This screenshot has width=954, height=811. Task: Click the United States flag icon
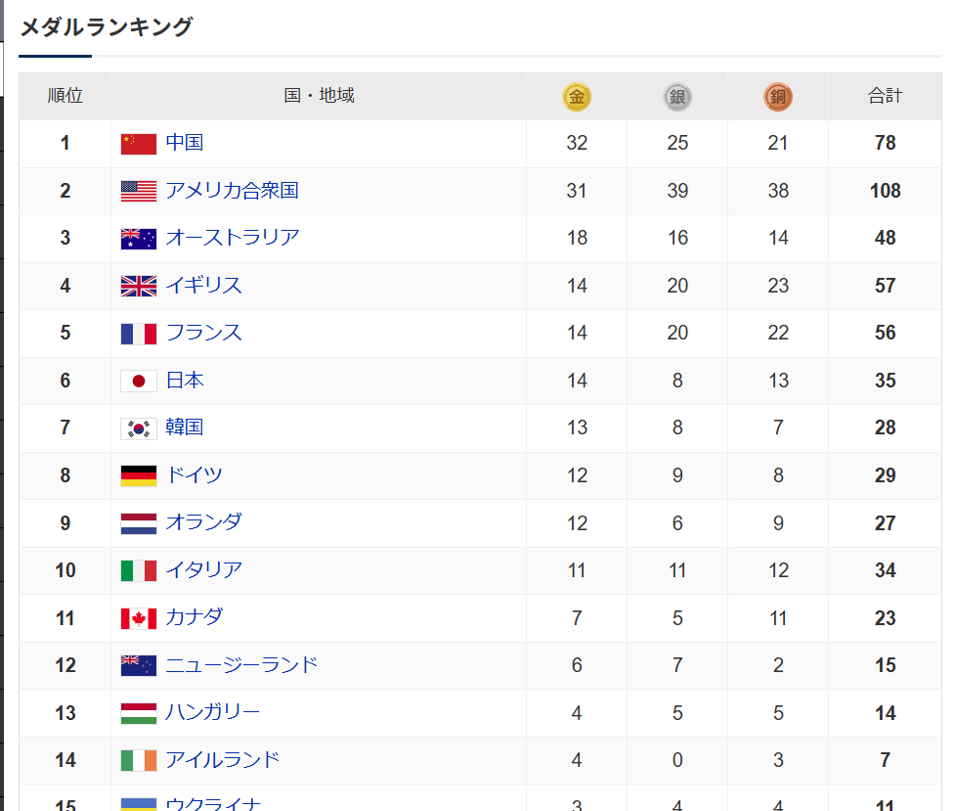[x=139, y=191]
